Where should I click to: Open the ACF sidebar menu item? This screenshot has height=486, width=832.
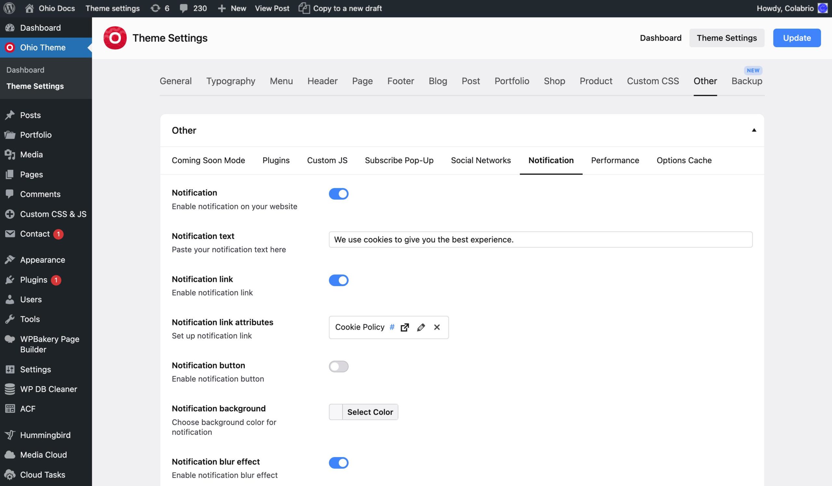point(46,409)
